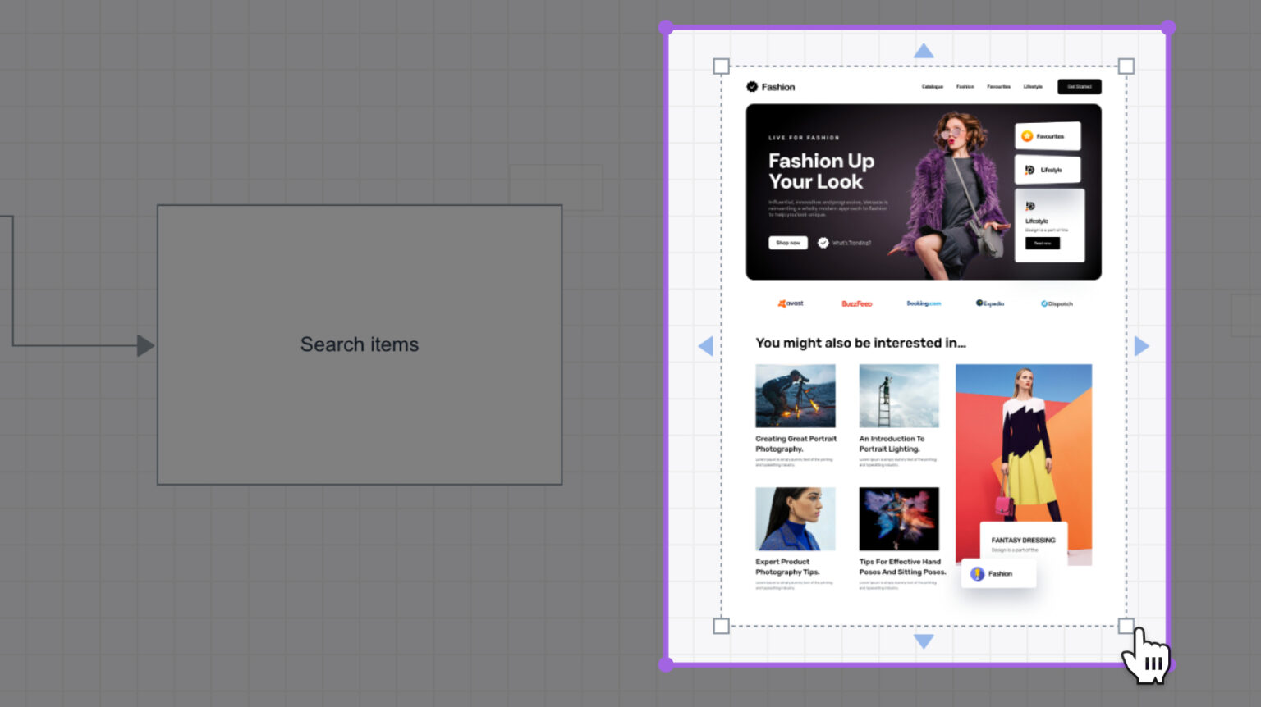Click the Fashion avatar bubble near Fantasy Dressing
This screenshot has height=707, width=1261.
977,573
